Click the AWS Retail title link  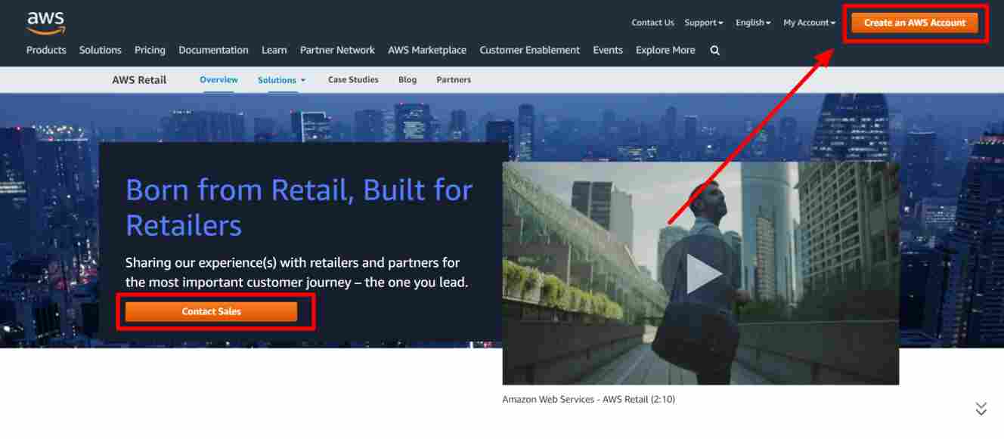[x=139, y=79]
